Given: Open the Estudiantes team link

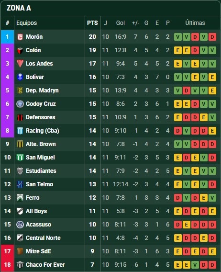Looking at the screenshot, I should click(41, 171).
